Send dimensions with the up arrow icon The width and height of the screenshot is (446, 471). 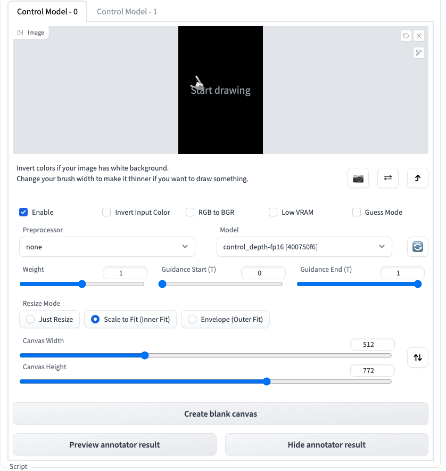417,178
